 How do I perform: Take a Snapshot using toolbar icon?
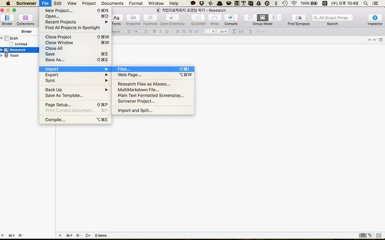pos(133,18)
